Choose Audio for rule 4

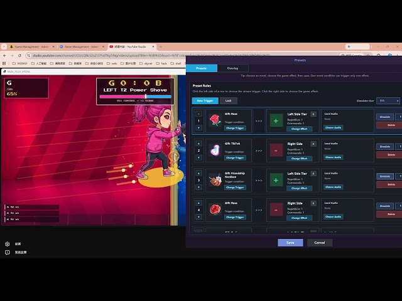coord(333,216)
